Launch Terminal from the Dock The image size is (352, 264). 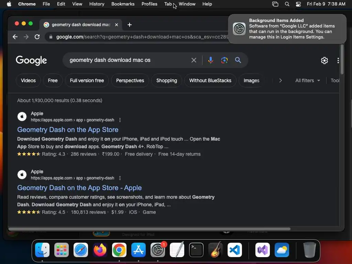[196, 250]
